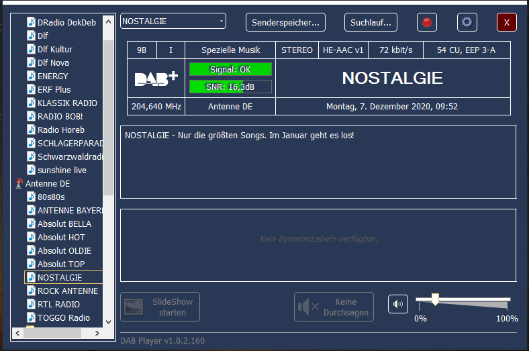Click the music note icon beside DRadio DokDeb
529x351 pixels.
coord(31,22)
